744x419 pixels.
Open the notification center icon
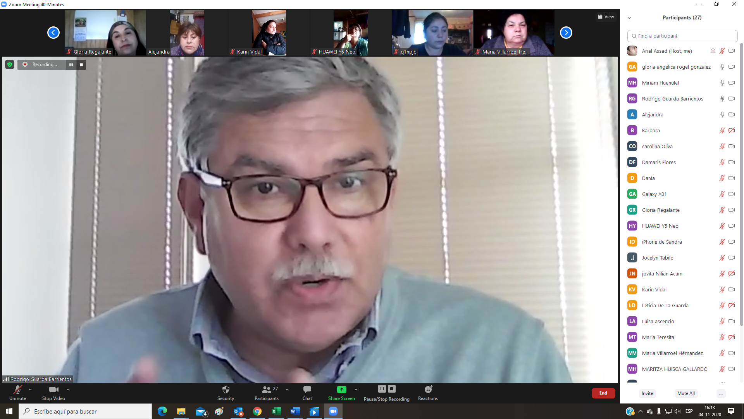[x=731, y=411]
